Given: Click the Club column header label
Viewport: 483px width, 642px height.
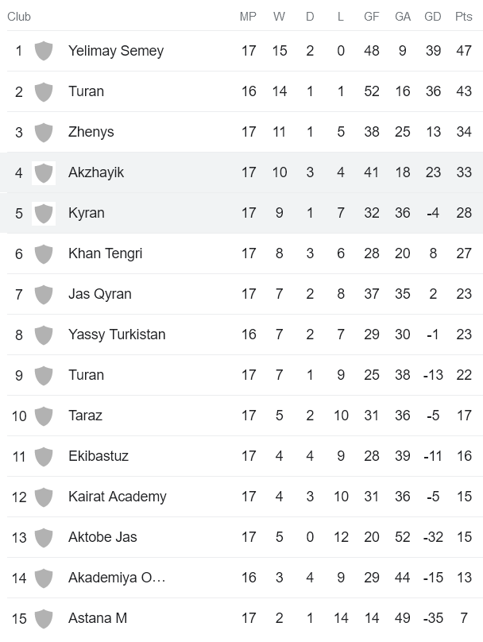Looking at the screenshot, I should click(19, 17).
